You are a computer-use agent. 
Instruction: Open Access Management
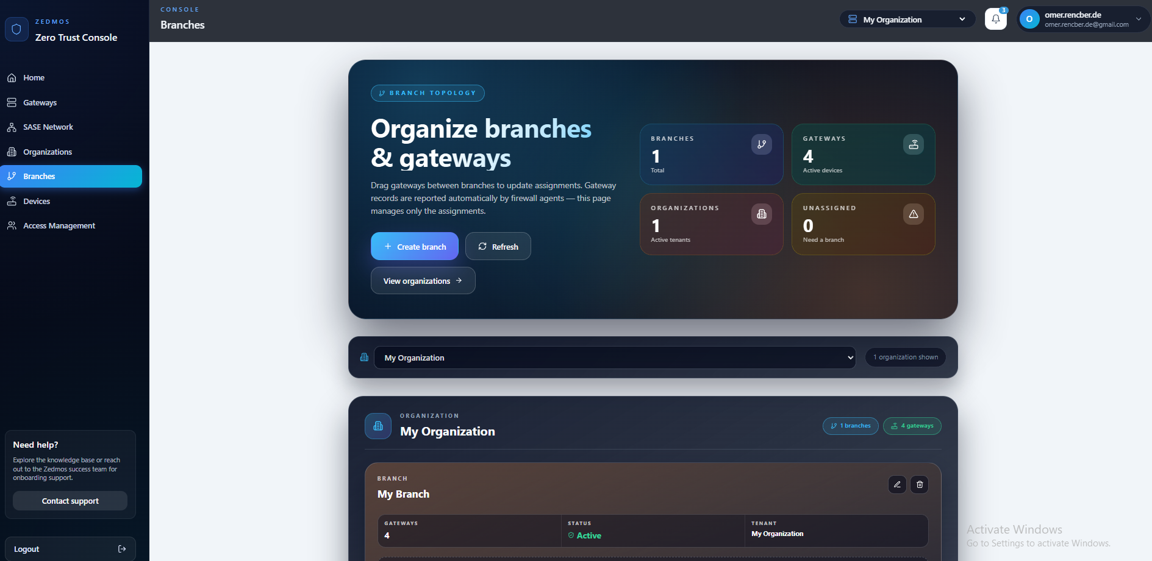tap(71, 225)
